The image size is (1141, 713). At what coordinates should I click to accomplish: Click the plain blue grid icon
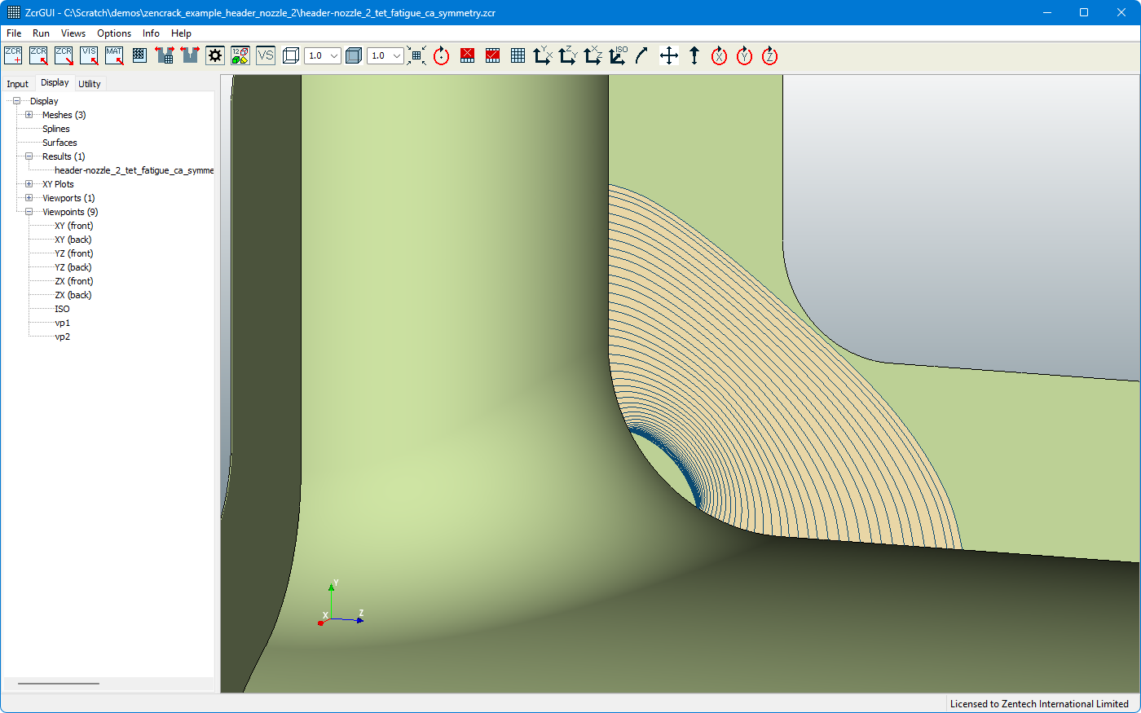click(518, 55)
